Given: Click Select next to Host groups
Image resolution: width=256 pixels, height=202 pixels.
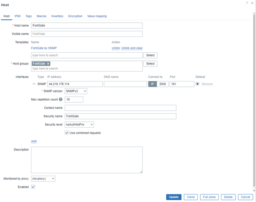Looking at the screenshot, I should point(150,64).
